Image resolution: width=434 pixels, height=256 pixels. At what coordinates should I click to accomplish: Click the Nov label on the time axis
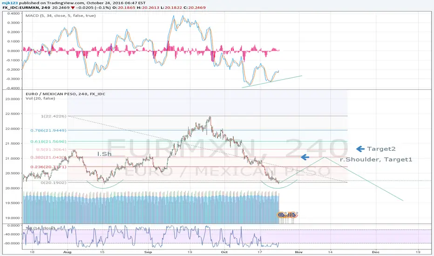(x=298, y=252)
